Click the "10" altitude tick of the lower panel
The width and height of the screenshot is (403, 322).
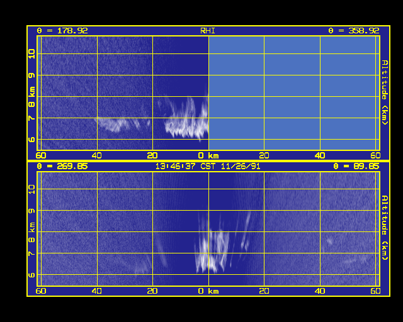click(x=31, y=189)
